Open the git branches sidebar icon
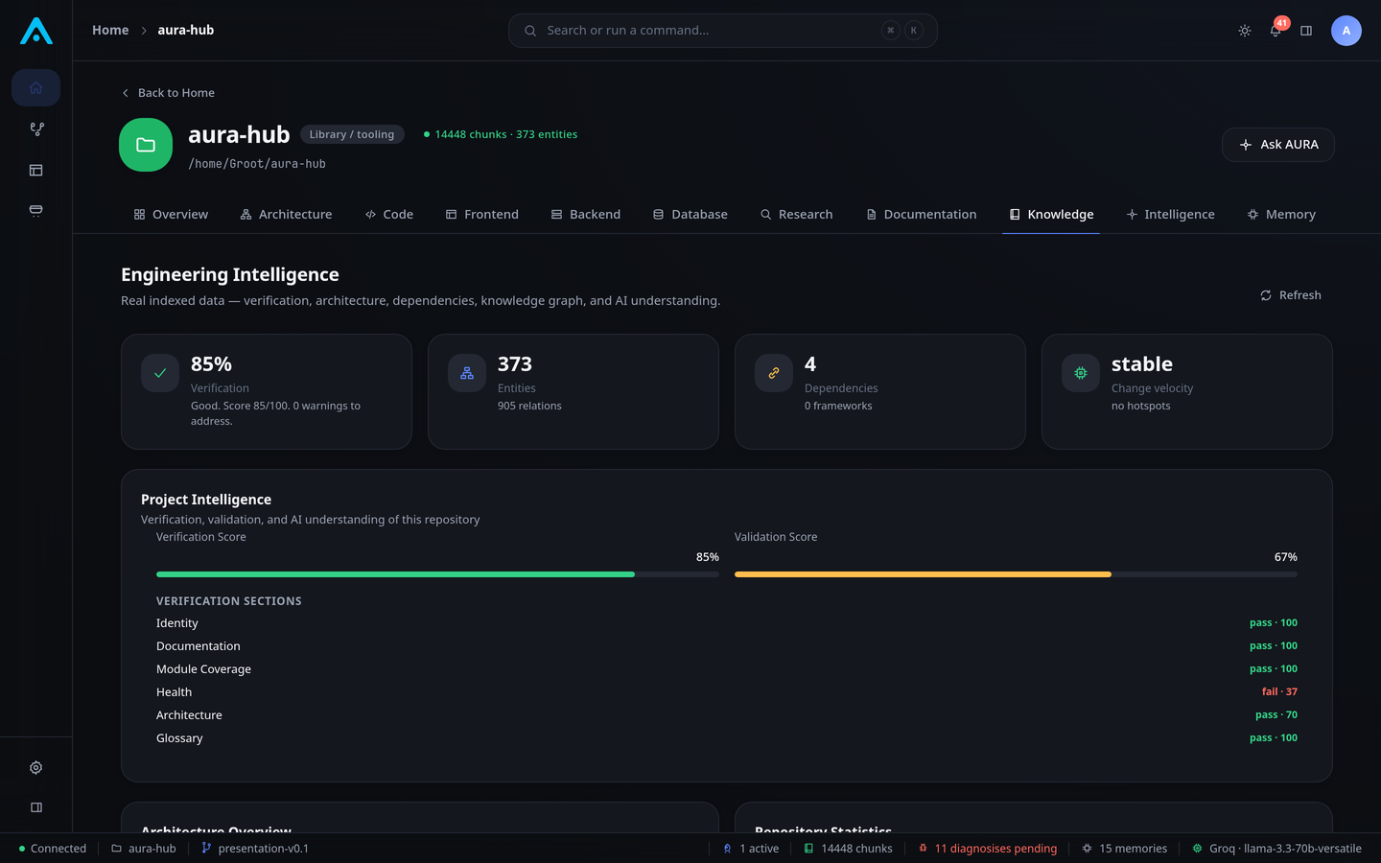 coord(36,129)
